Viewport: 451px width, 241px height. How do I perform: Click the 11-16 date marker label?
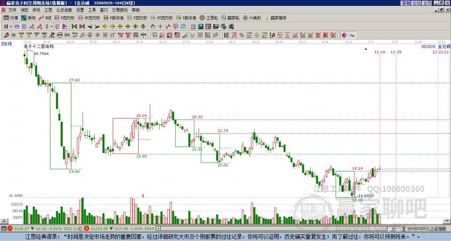(380, 52)
